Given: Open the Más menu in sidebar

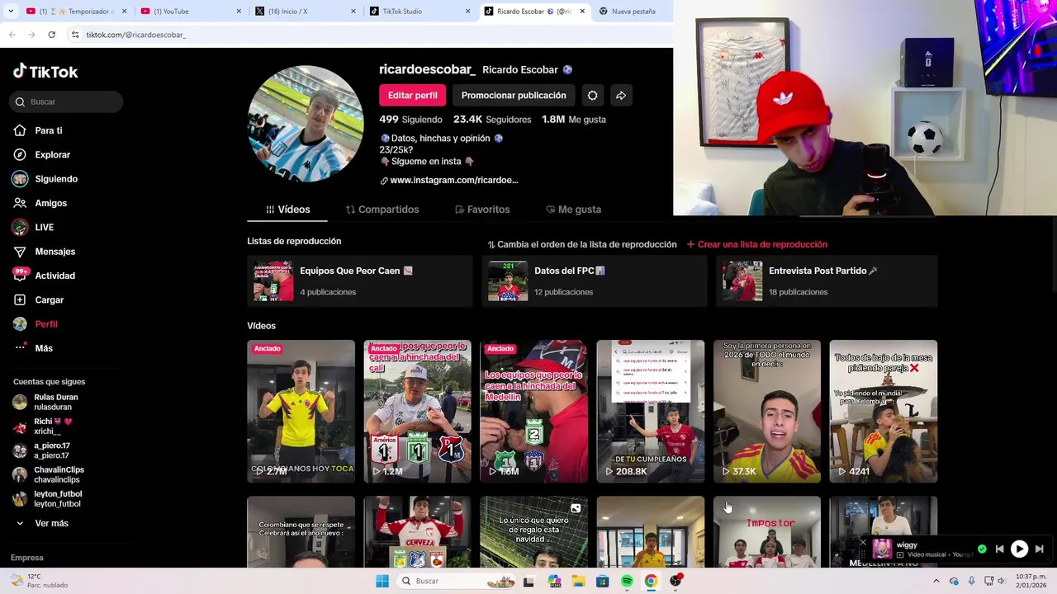Looking at the screenshot, I should pyautogui.click(x=33, y=348).
